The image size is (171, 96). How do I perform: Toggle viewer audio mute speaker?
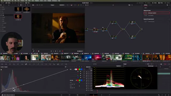[39, 51]
